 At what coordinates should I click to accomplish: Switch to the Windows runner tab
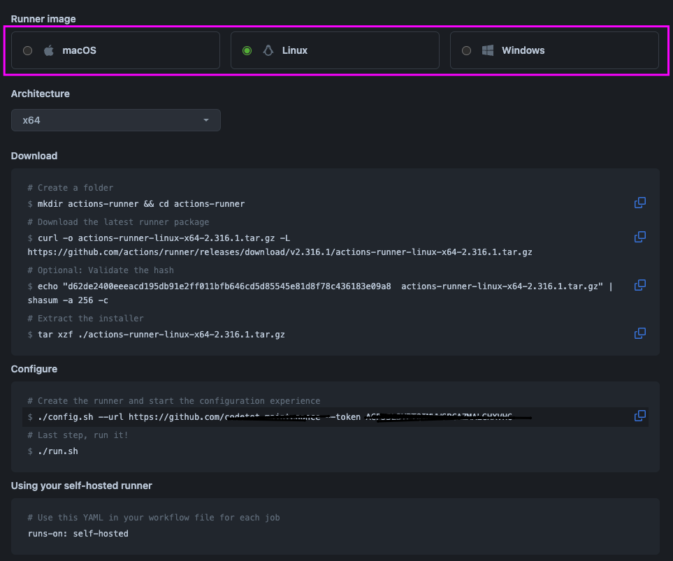click(554, 50)
